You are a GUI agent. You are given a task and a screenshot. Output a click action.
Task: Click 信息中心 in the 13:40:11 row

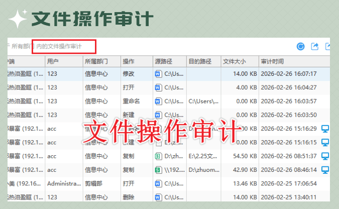click(96, 197)
